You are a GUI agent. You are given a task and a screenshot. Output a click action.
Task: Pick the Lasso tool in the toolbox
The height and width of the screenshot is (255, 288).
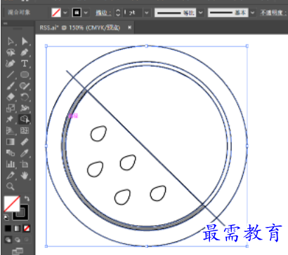(11, 53)
